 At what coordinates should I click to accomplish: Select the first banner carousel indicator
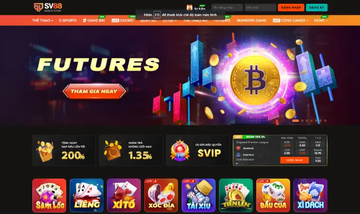click(295, 121)
